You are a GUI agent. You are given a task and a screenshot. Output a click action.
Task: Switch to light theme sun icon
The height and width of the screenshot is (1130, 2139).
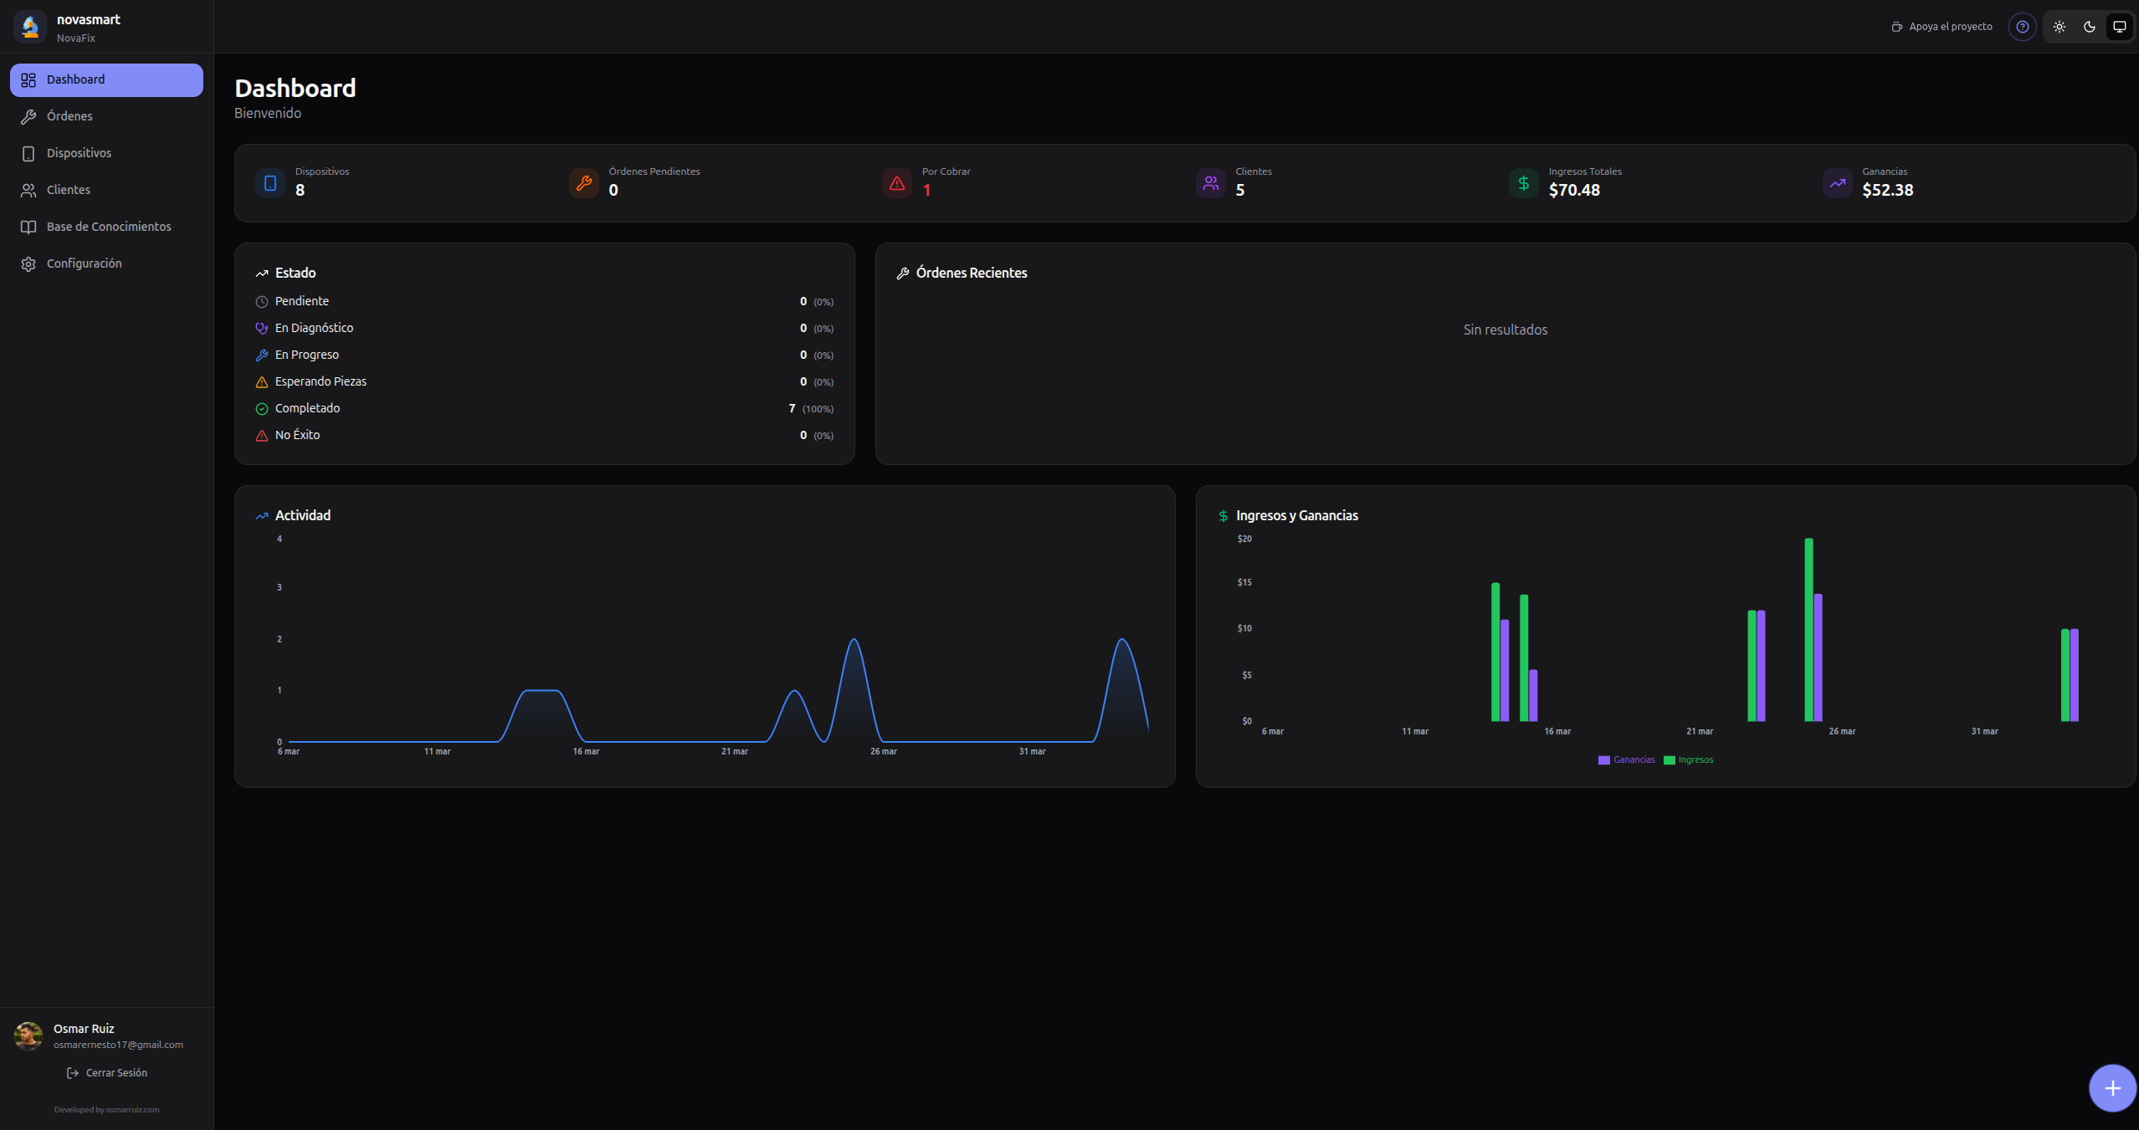tap(2059, 27)
